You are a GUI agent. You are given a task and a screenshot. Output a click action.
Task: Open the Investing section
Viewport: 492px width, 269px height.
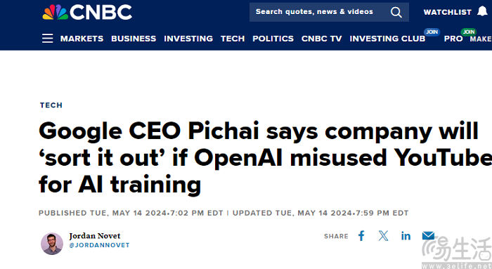pyautogui.click(x=188, y=39)
